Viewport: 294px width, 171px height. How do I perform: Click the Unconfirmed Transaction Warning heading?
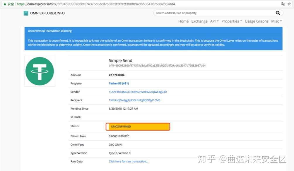(x=50, y=31)
